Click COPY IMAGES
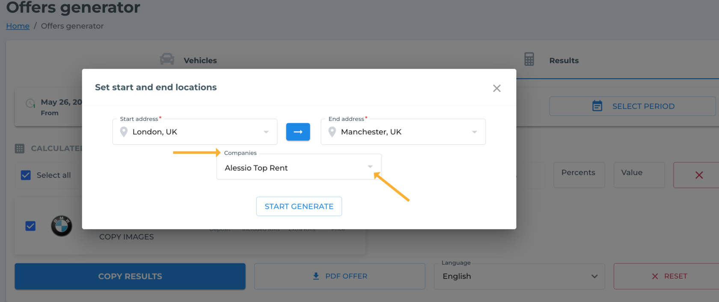Viewport: 719px width, 302px height. (126, 237)
